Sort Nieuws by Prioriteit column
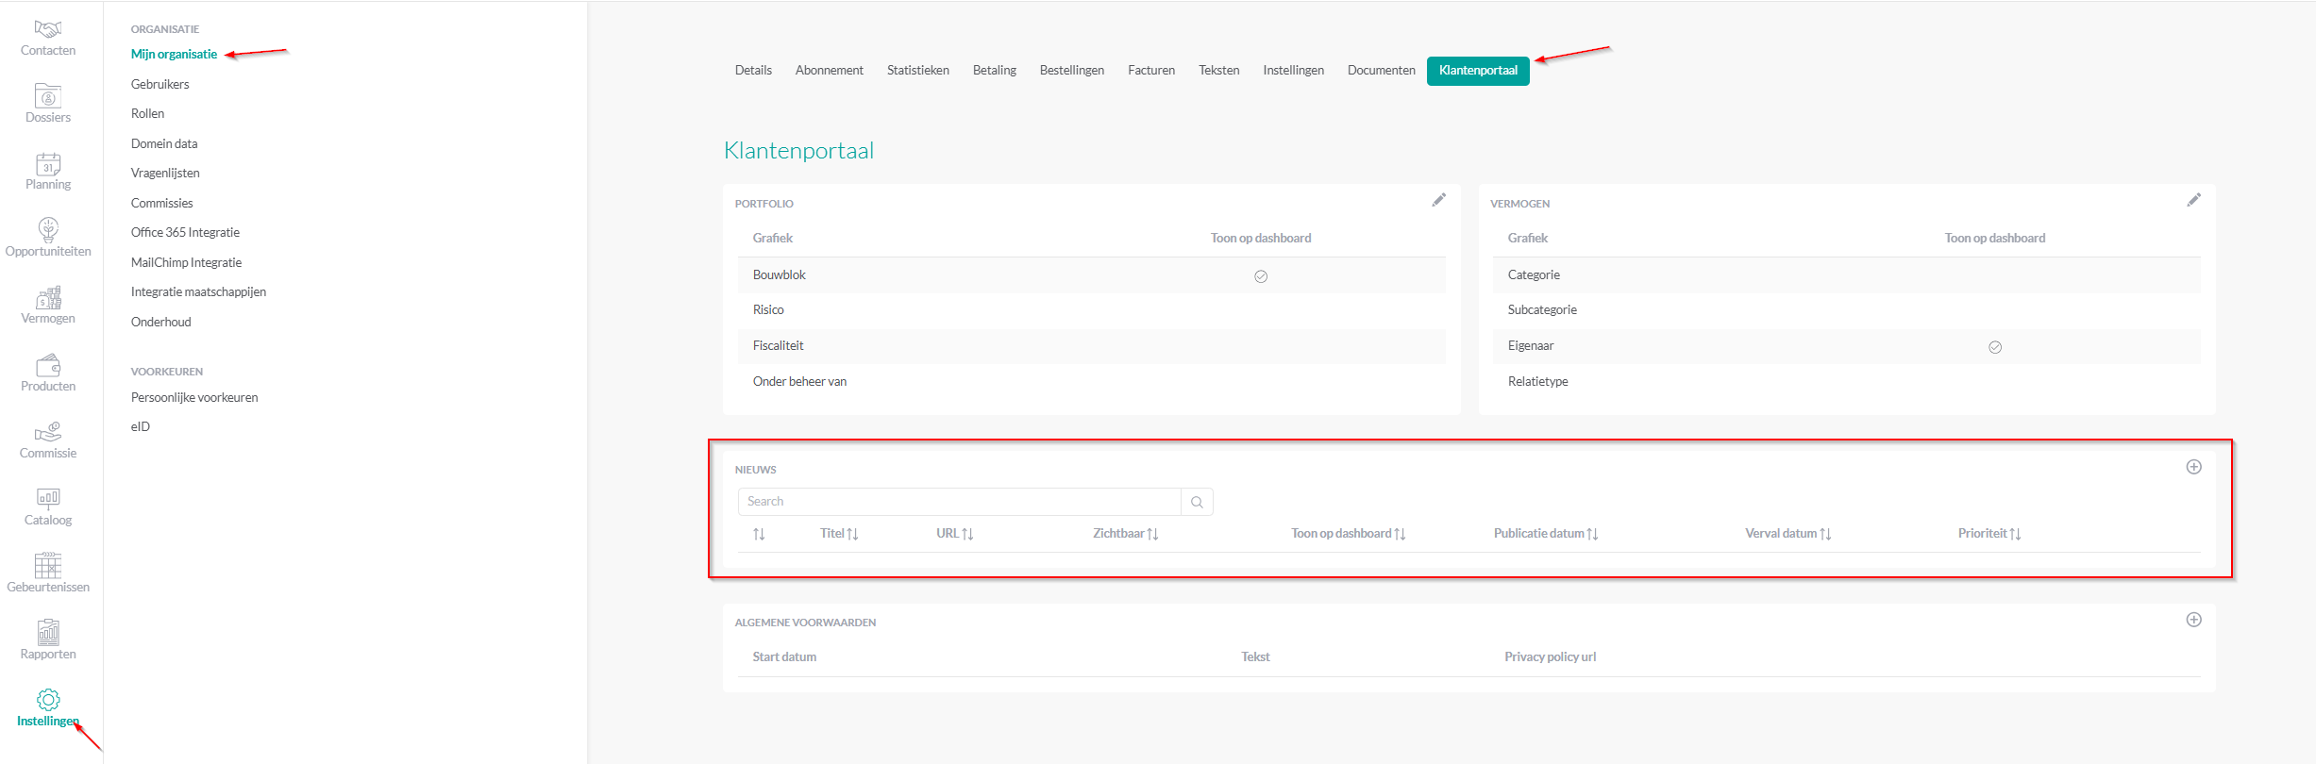 (x=1989, y=534)
